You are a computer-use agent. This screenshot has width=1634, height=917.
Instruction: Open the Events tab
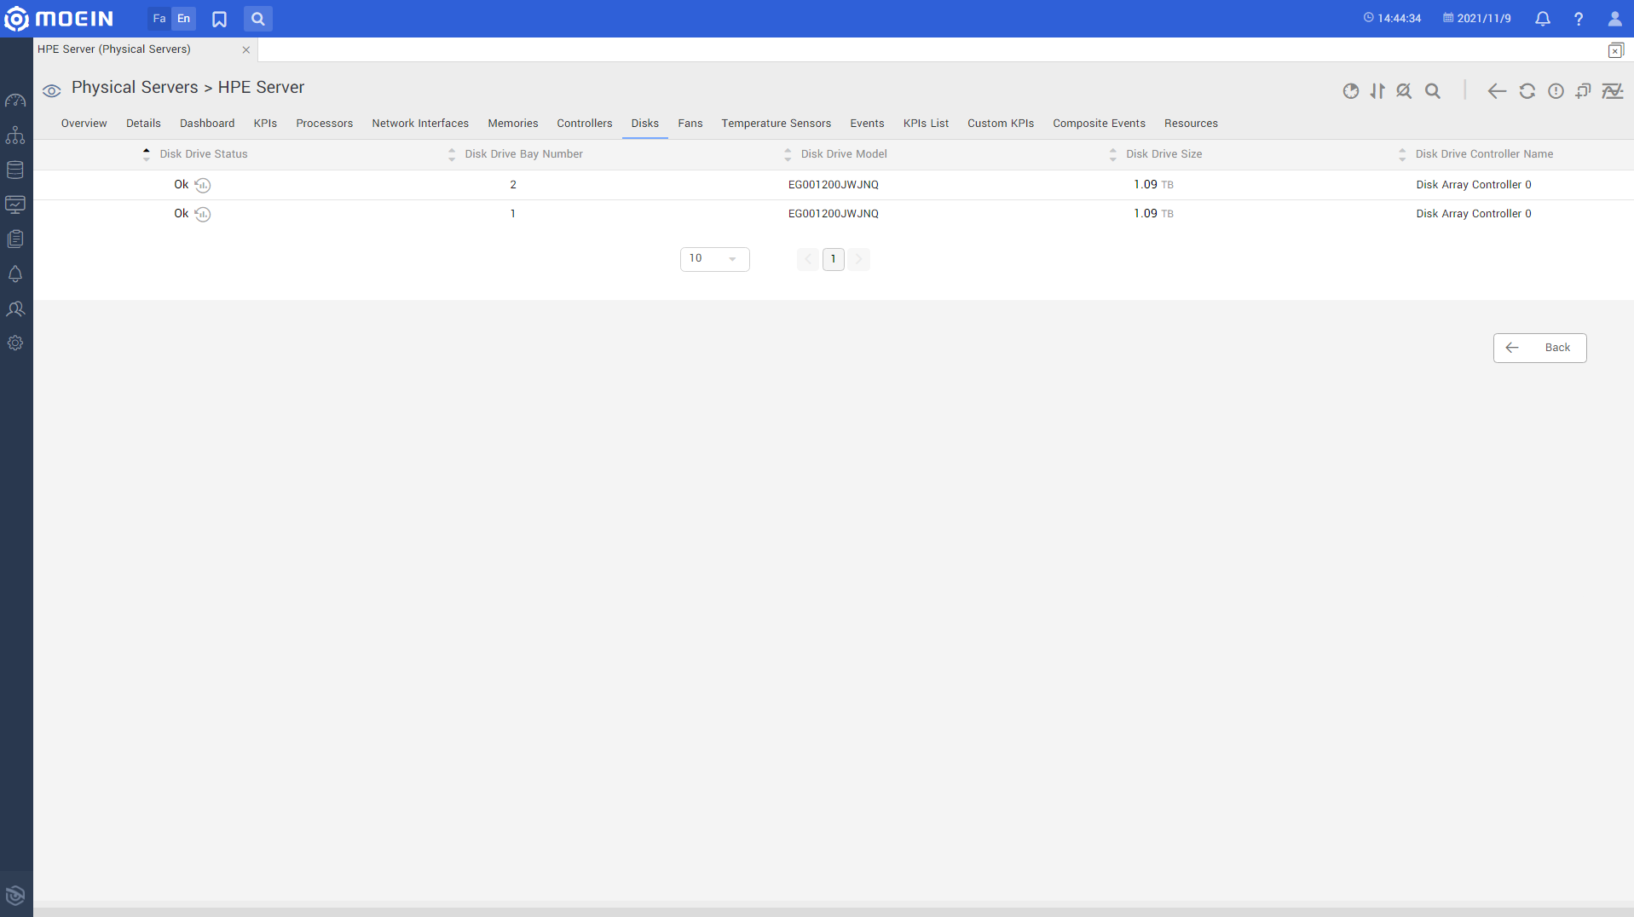[x=867, y=124]
